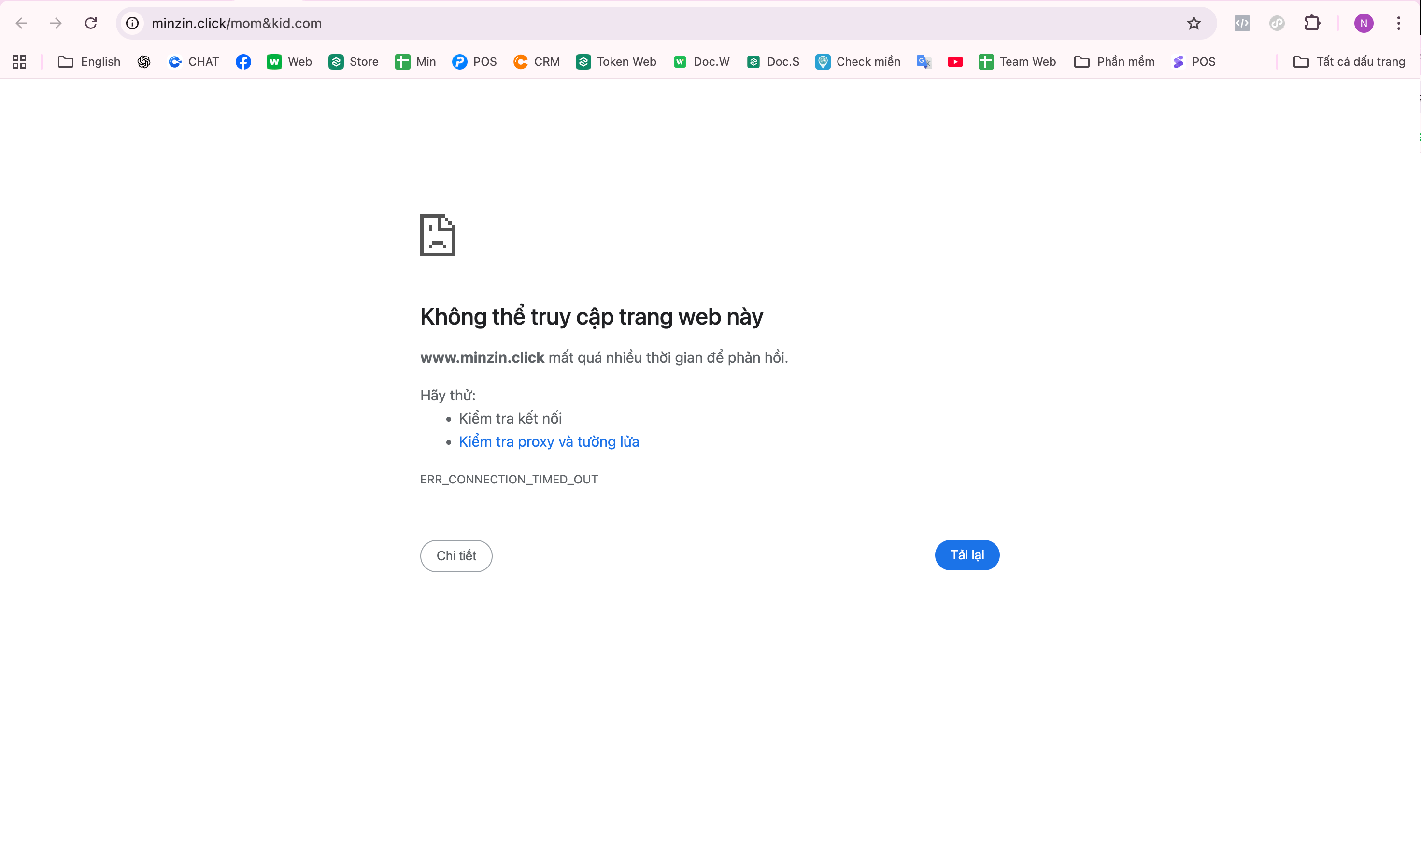Screen dimensions: 1421x850
Task: Open the Google Translate bookmark icon
Action: [x=924, y=61]
